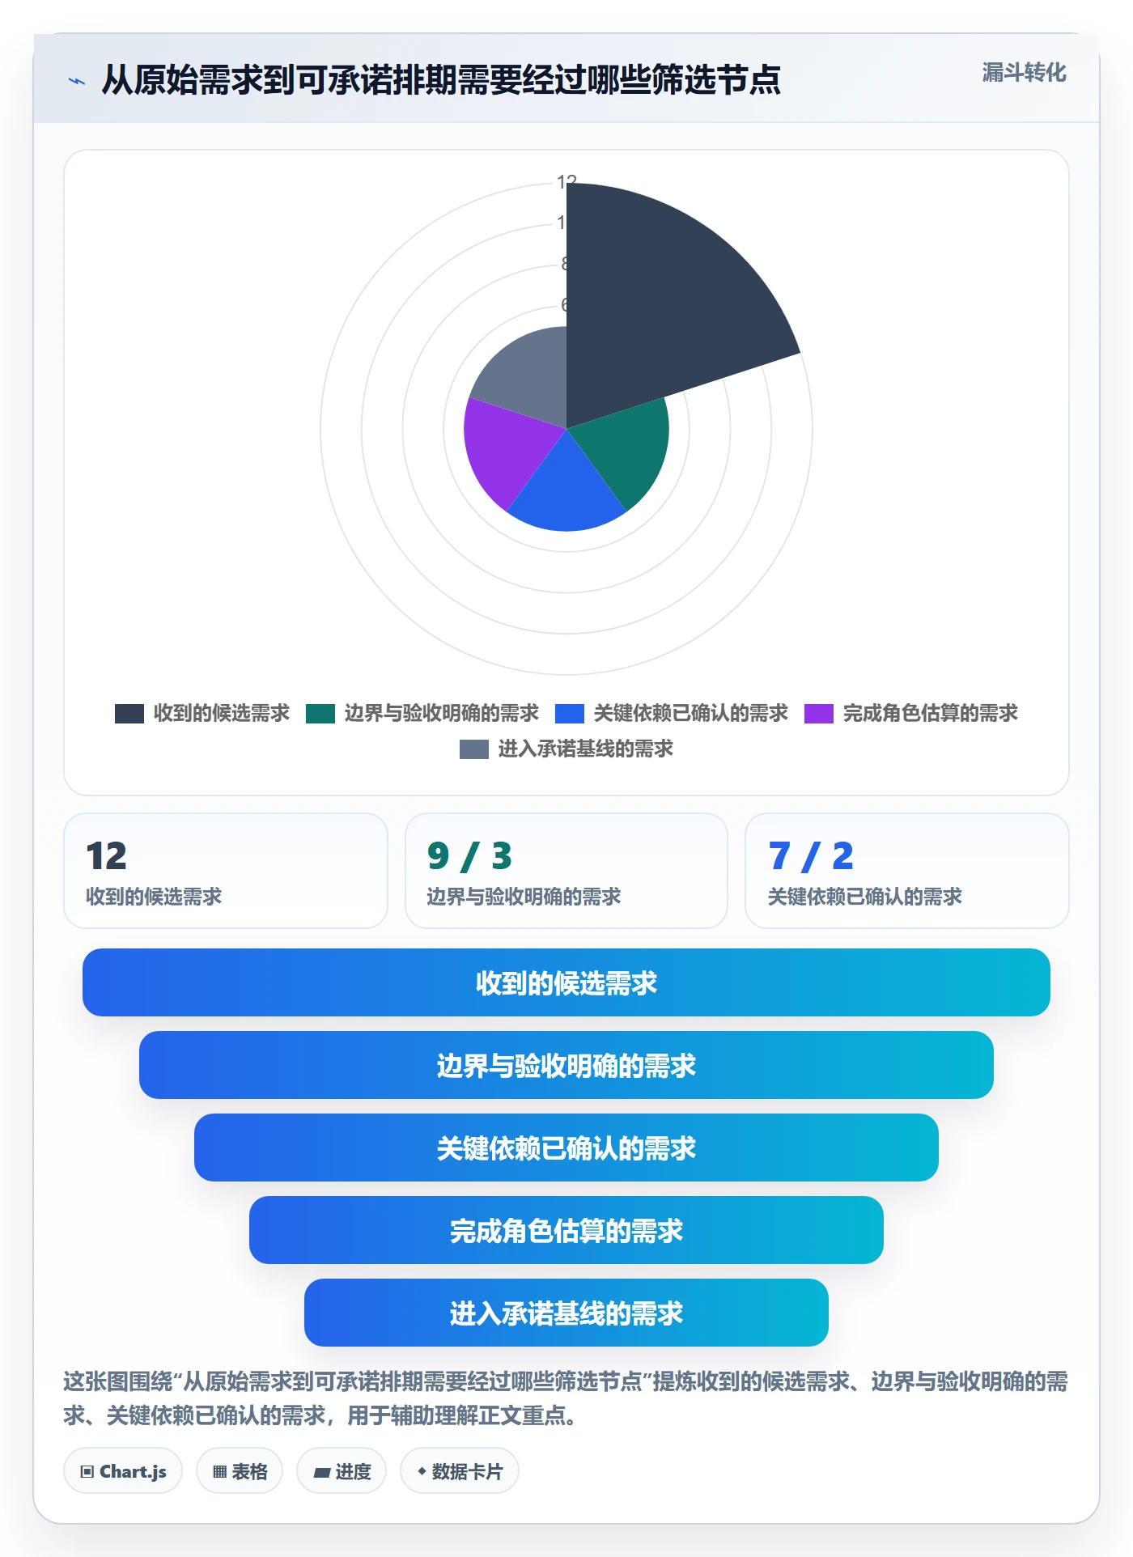Image resolution: width=1133 pixels, height=1557 pixels.
Task: Click the 9 / 3 stat card value
Action: tap(469, 856)
